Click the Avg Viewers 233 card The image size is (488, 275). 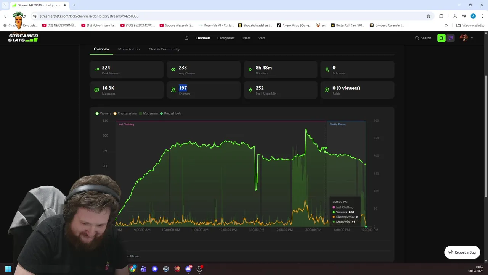point(204,70)
